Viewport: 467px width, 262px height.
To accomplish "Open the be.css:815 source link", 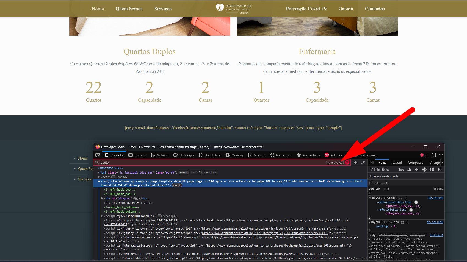I will 435,222.
